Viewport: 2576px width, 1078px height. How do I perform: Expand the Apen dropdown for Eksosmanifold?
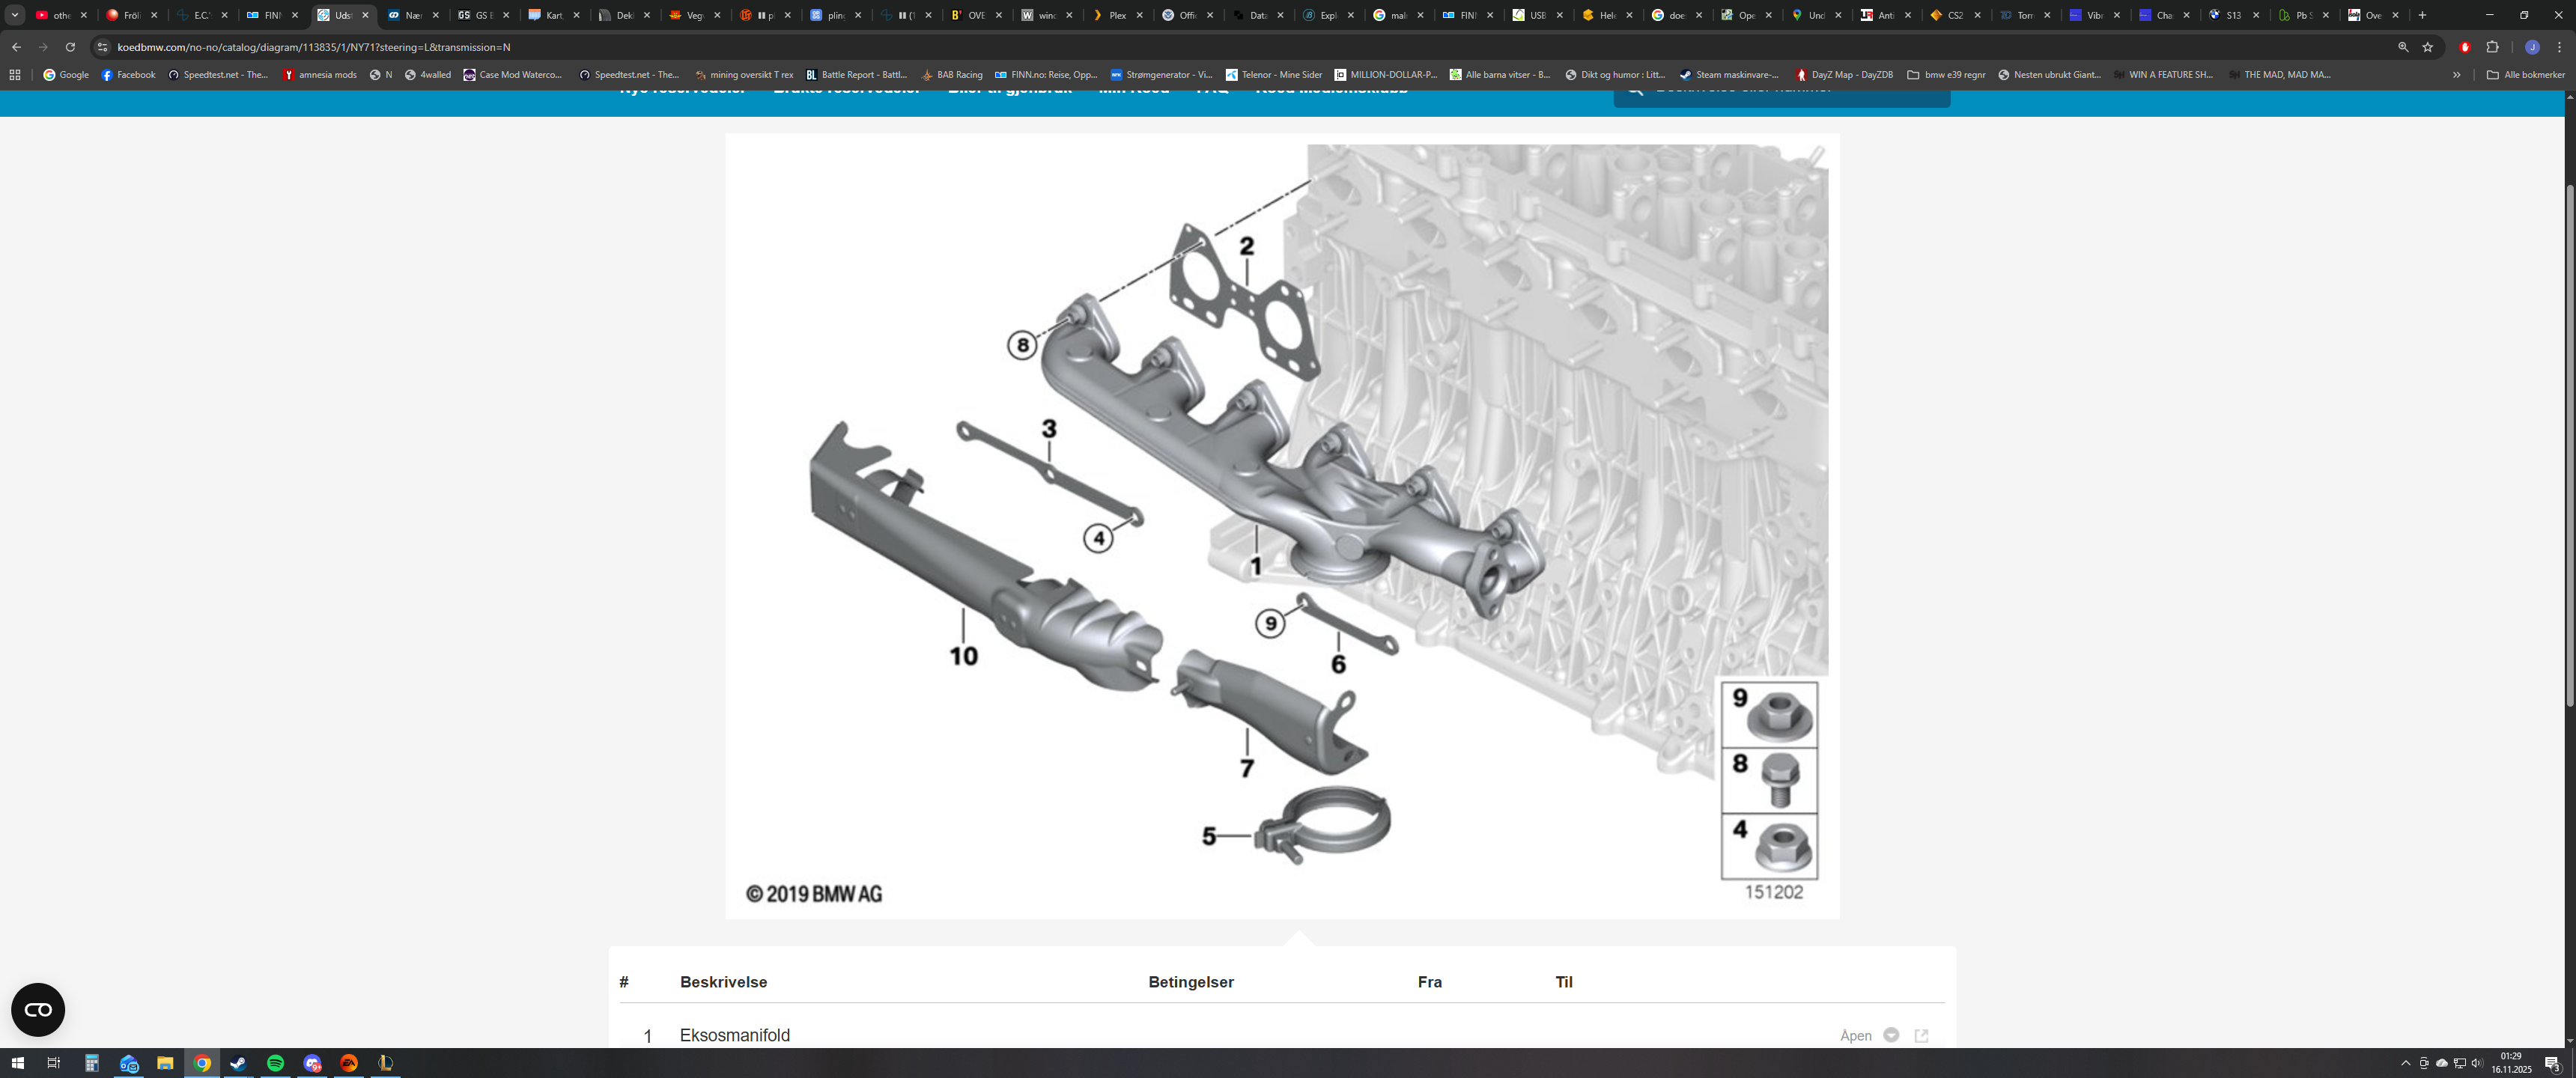click(1891, 1035)
